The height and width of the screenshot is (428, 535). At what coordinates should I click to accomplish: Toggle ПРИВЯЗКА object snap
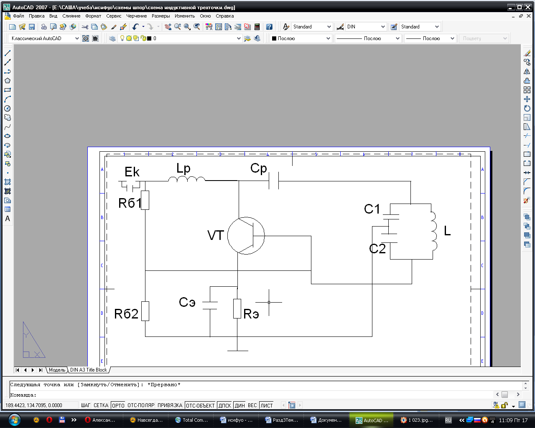pyautogui.click(x=170, y=405)
